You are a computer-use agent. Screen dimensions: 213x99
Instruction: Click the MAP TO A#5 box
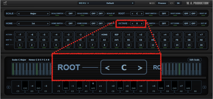[117, 40]
